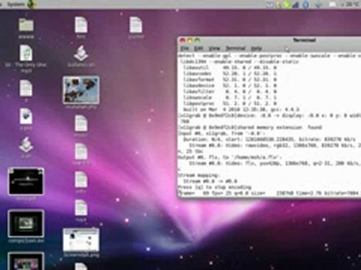Screen dimensions: 361x270
Task: Click the mail tray icon left of phone icon
Action: (270, 4)
